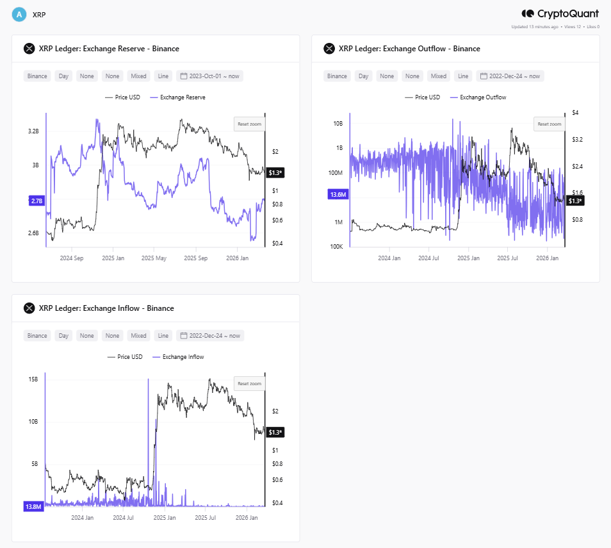This screenshot has height=548, width=611.
Task: Click the XRP Ledger icon on Exchange Inflow chart
Action: (x=29, y=308)
